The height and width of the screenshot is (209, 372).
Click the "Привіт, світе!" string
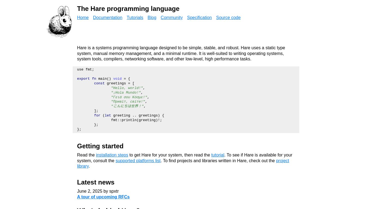pos(128,102)
